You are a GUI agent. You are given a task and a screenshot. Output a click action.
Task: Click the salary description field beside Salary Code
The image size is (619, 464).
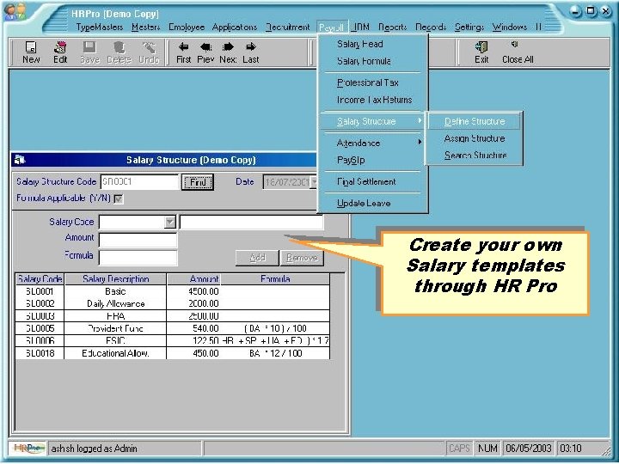(x=251, y=223)
